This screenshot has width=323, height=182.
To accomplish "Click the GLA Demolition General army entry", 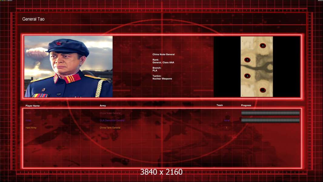I will [x=112, y=120].
